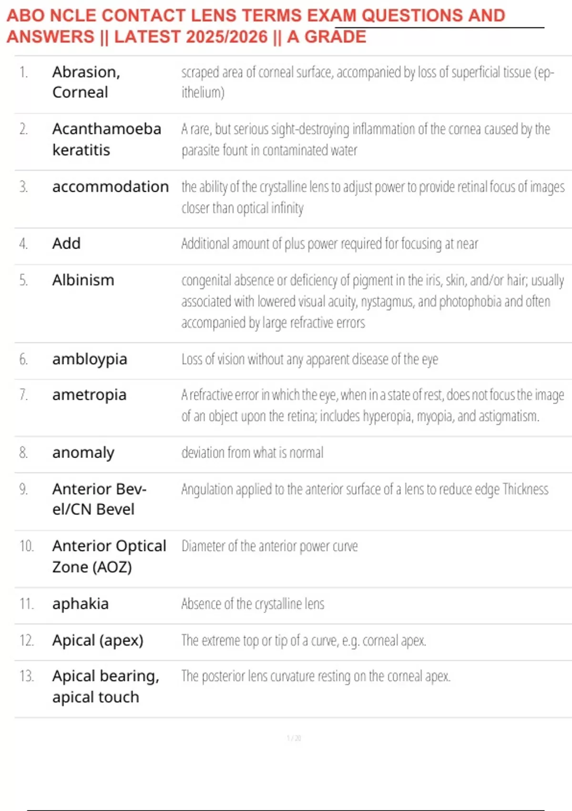The height and width of the screenshot is (811, 572).
Task: Click the "Add" term entry
Action: pos(66,243)
